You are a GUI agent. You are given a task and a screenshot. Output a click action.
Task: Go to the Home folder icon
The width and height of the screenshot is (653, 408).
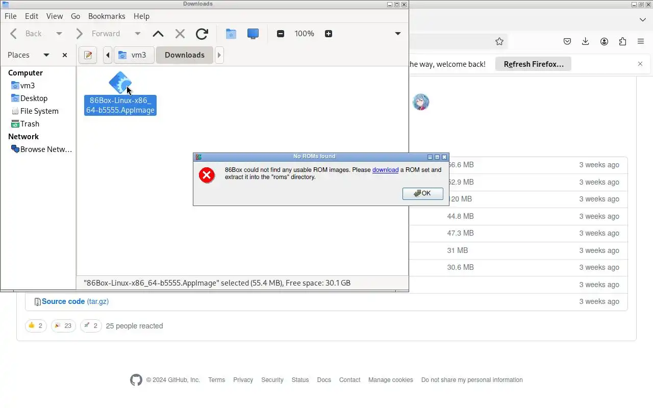pyautogui.click(x=231, y=34)
